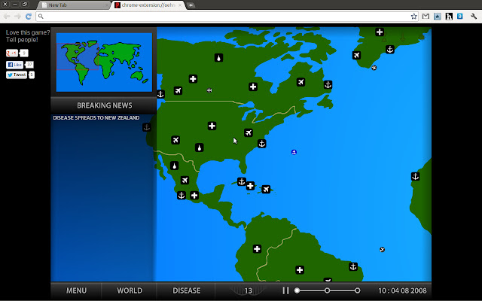Screen dimensions: 482x301
Task: Select the hospital icon in southern Mexico
Action: (194, 196)
